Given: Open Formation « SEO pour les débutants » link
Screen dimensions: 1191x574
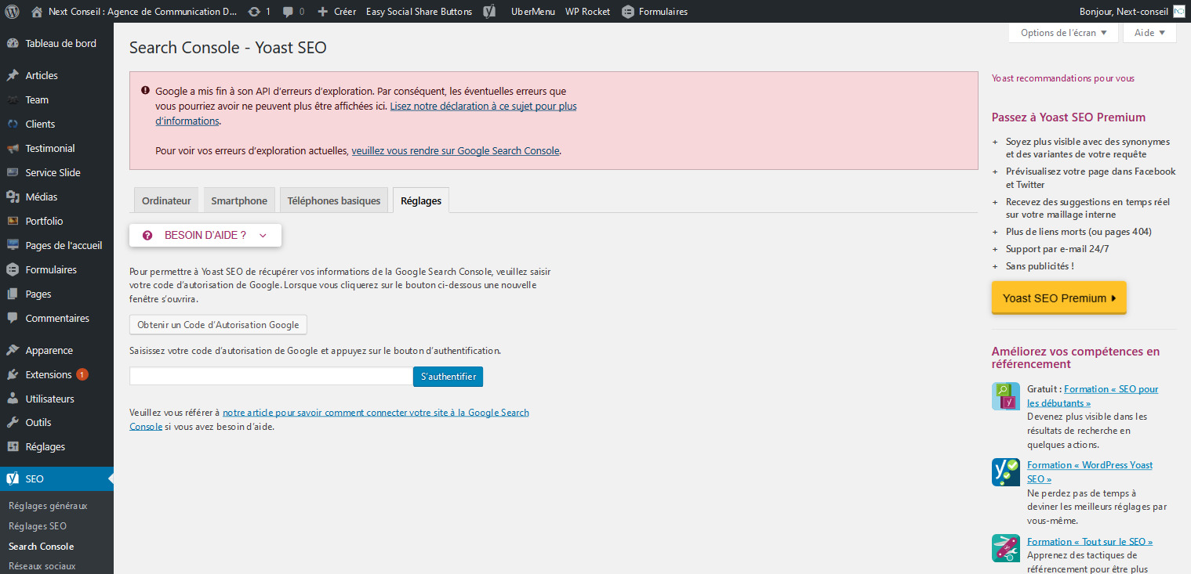Looking at the screenshot, I should tap(1093, 395).
